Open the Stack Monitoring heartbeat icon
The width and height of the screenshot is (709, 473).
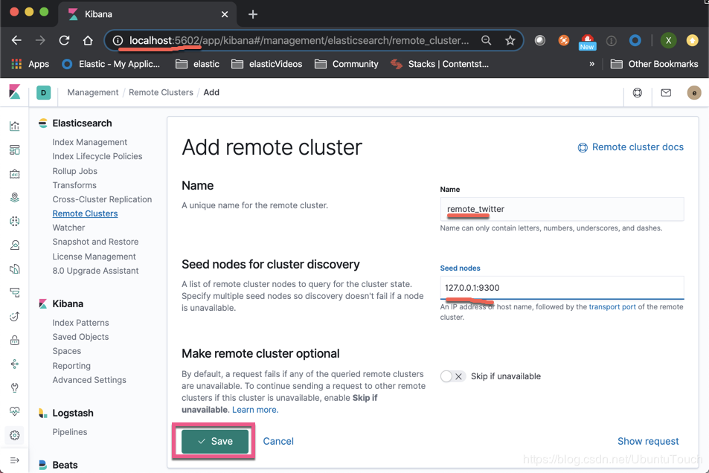coord(14,411)
